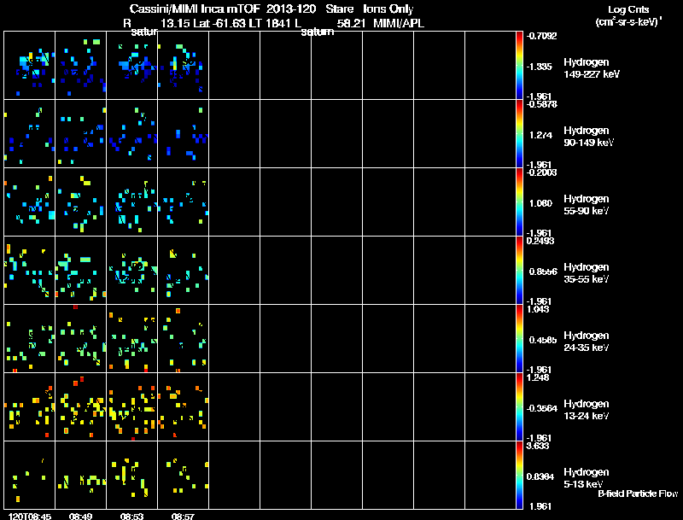Click the '0.8556' color scale value
The image size is (683, 520).
pos(543,272)
